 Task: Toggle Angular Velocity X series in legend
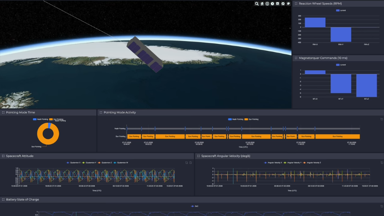[273, 163]
